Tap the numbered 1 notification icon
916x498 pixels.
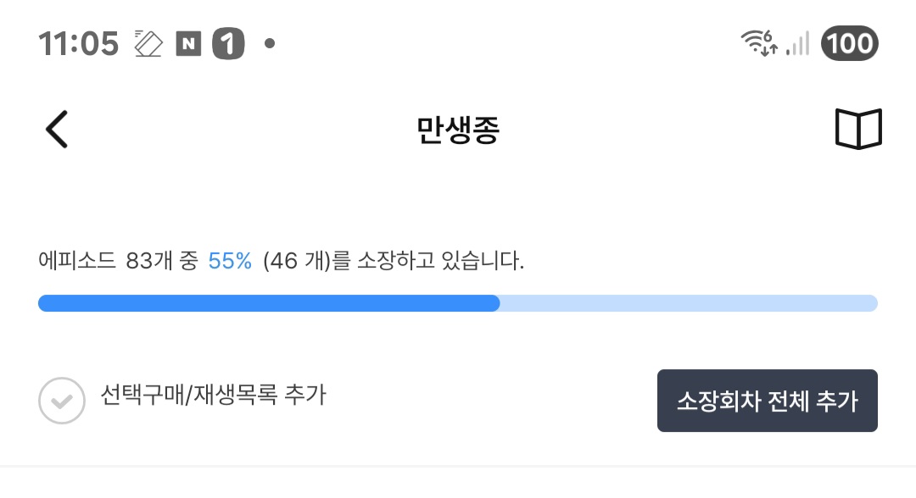pyautogui.click(x=228, y=43)
